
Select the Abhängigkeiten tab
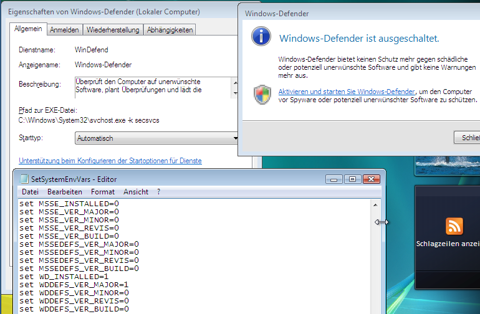[x=169, y=29]
